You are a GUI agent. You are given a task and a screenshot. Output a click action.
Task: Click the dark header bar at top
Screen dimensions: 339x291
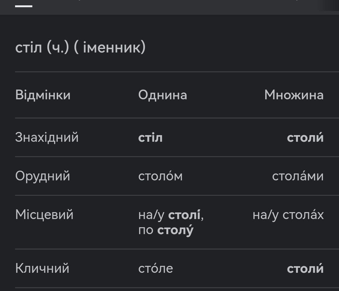tap(169, 7)
